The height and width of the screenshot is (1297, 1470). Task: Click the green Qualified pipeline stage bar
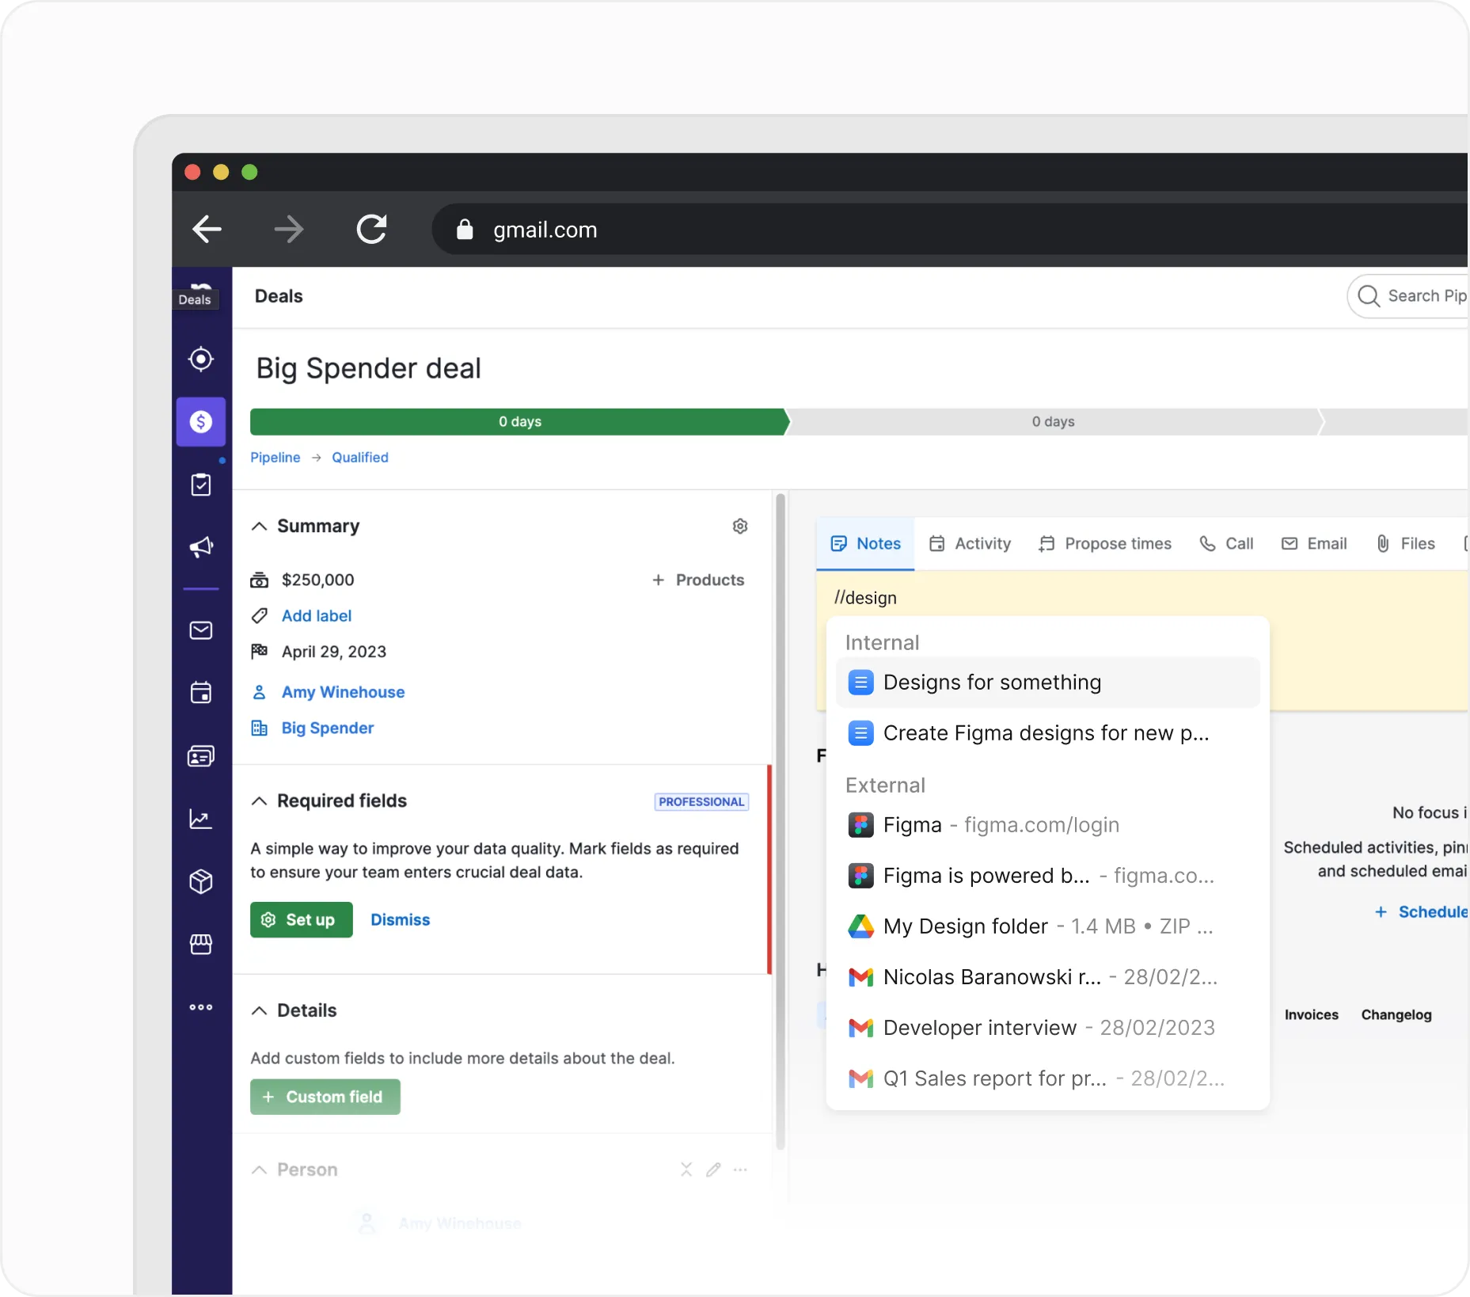519,422
